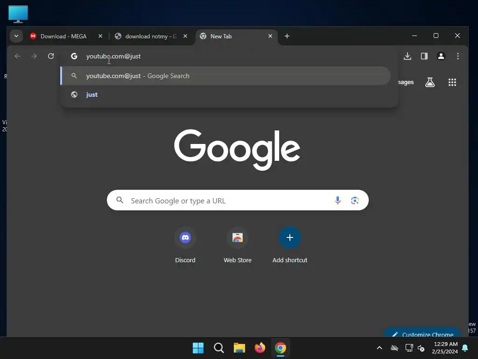Close the Download - MEGA tab
This screenshot has width=478, height=359.
[x=100, y=36]
